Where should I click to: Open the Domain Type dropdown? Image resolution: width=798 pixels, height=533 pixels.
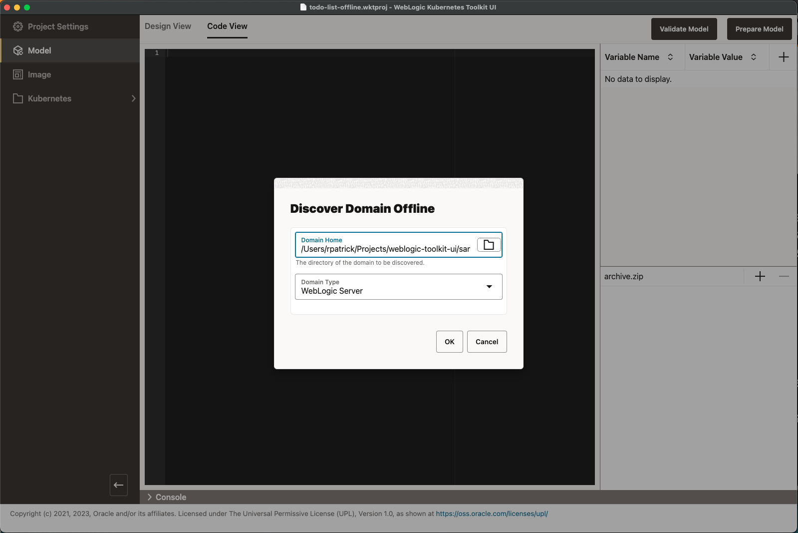pos(398,287)
